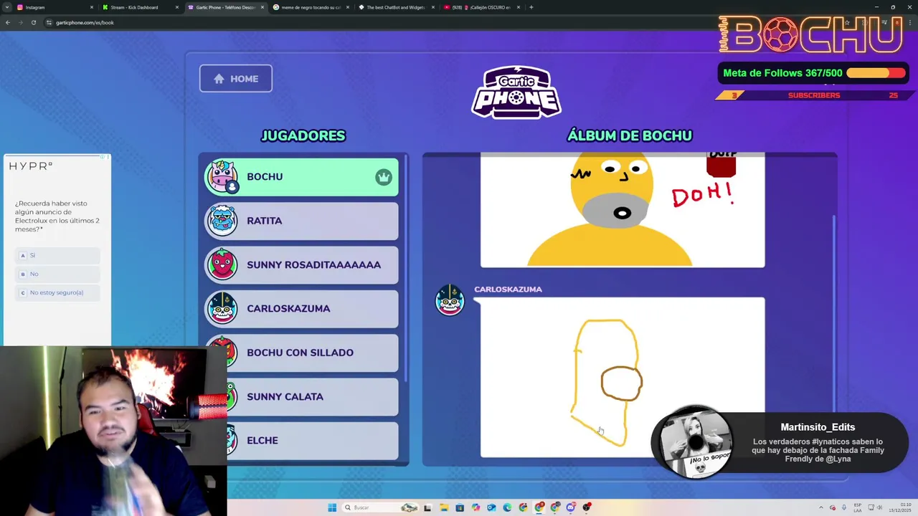
Task: Close the Instagram tab
Action: (x=92, y=7)
